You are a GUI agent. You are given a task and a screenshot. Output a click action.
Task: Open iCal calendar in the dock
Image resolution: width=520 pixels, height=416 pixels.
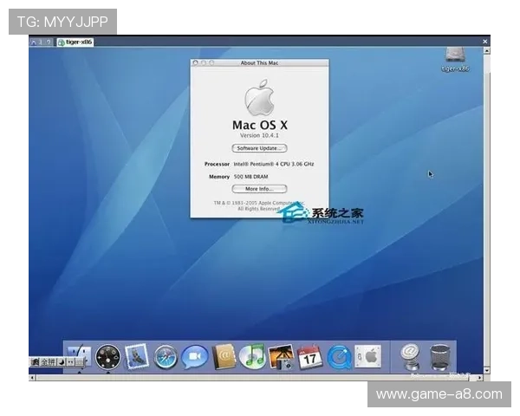pos(309,355)
